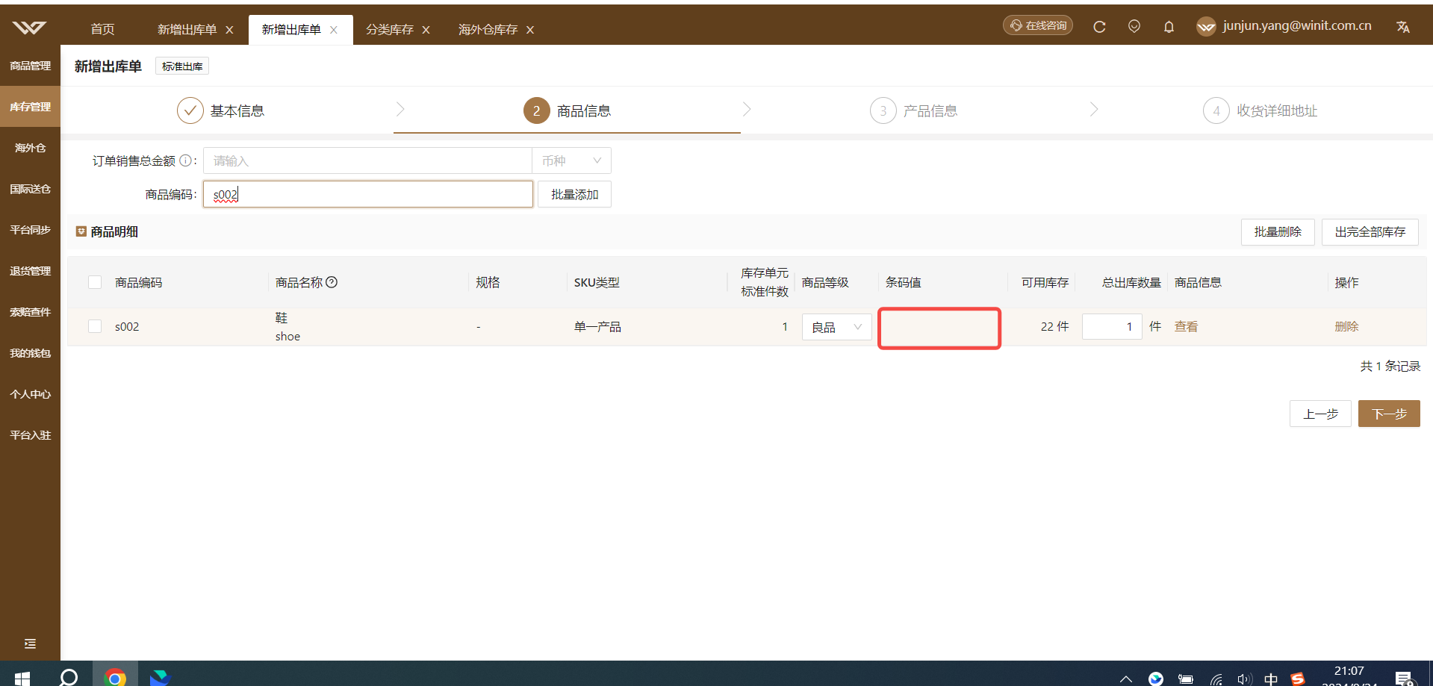Close the 分类库存 tab

pos(426,30)
